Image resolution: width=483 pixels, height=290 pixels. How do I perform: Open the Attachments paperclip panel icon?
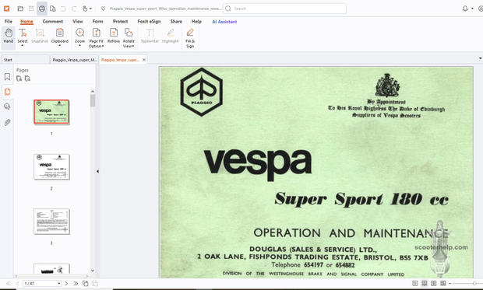(x=7, y=122)
